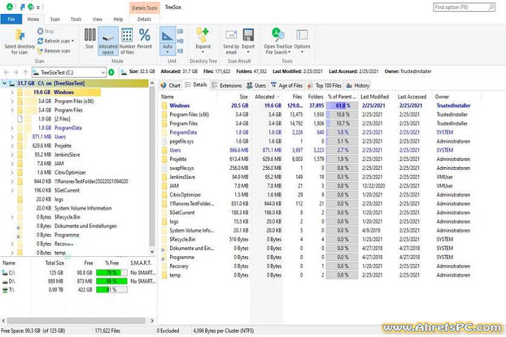Stop the running scan
Screen dimensions: 506x337
(46, 32)
